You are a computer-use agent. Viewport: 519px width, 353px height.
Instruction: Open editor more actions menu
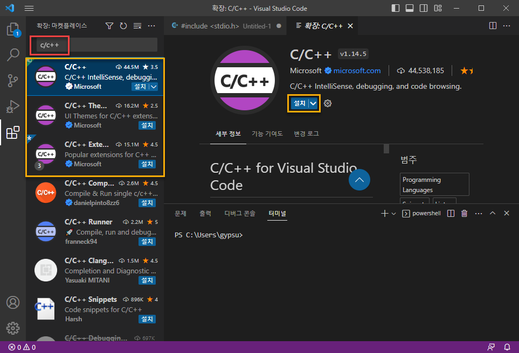(x=507, y=26)
